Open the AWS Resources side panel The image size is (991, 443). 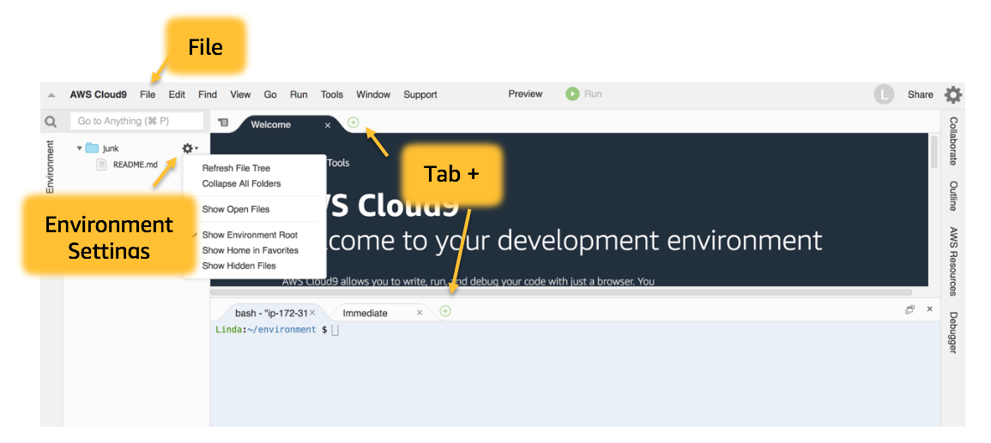coord(953,261)
